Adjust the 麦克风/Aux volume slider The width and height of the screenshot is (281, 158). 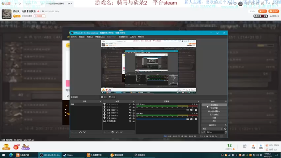coord(163,110)
